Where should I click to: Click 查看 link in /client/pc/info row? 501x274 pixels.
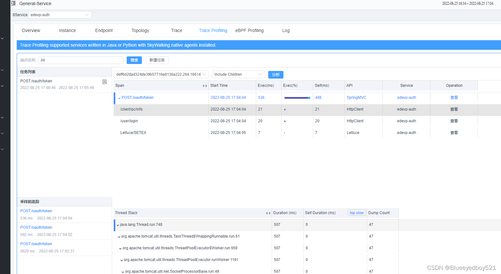click(454, 109)
